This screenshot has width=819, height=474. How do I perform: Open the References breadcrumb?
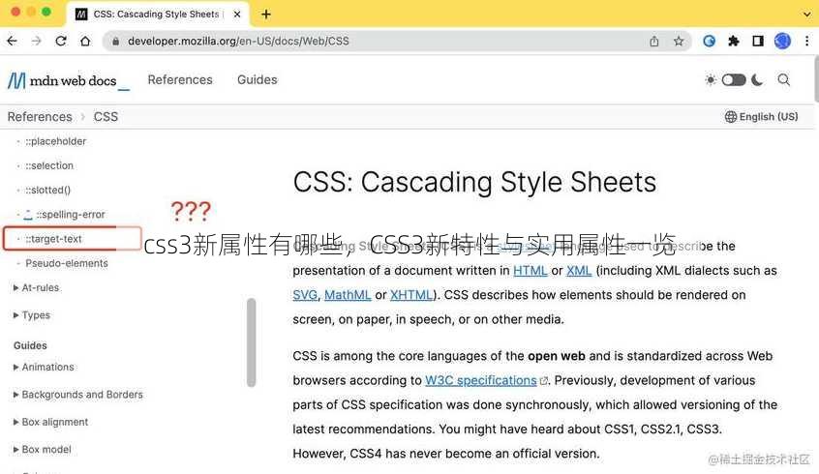click(40, 116)
